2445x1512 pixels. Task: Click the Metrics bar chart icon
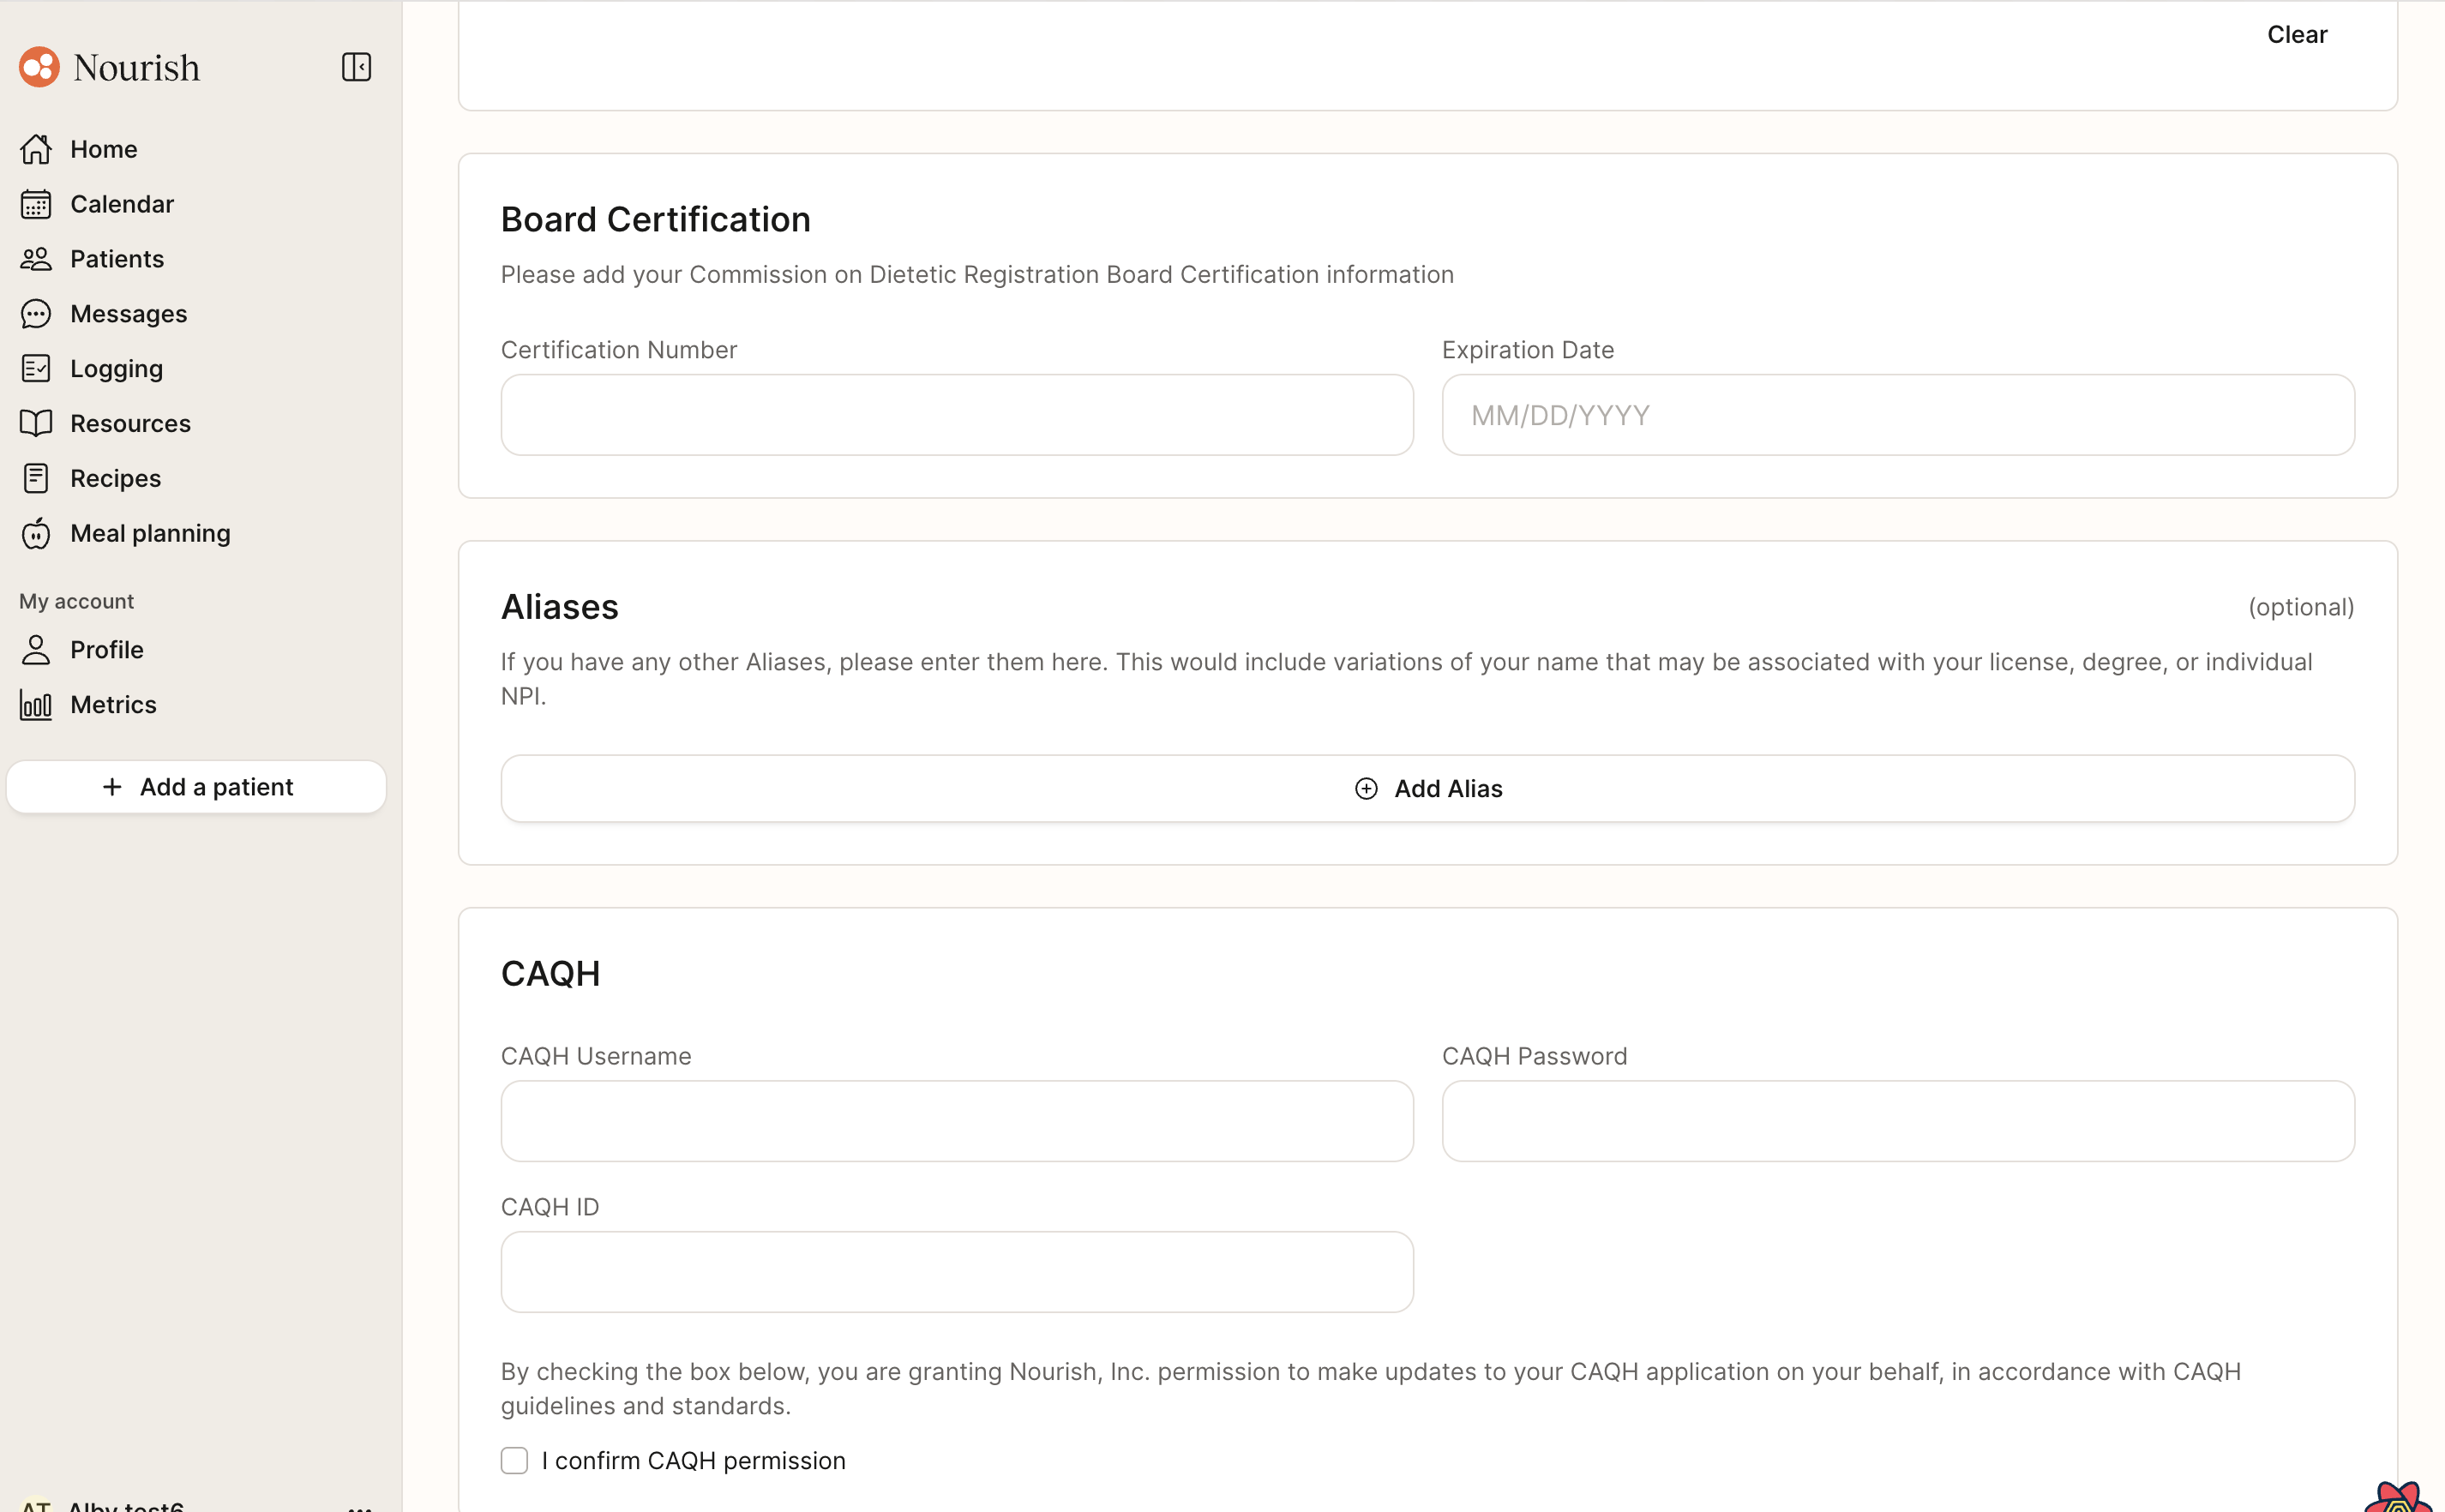tap(36, 705)
